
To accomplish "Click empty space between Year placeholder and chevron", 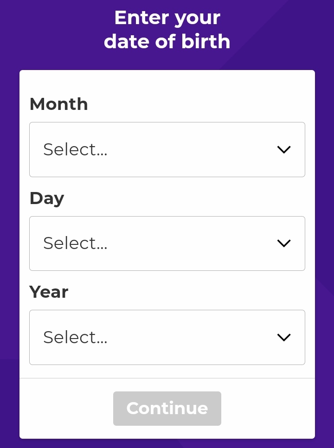I will tap(192, 338).
